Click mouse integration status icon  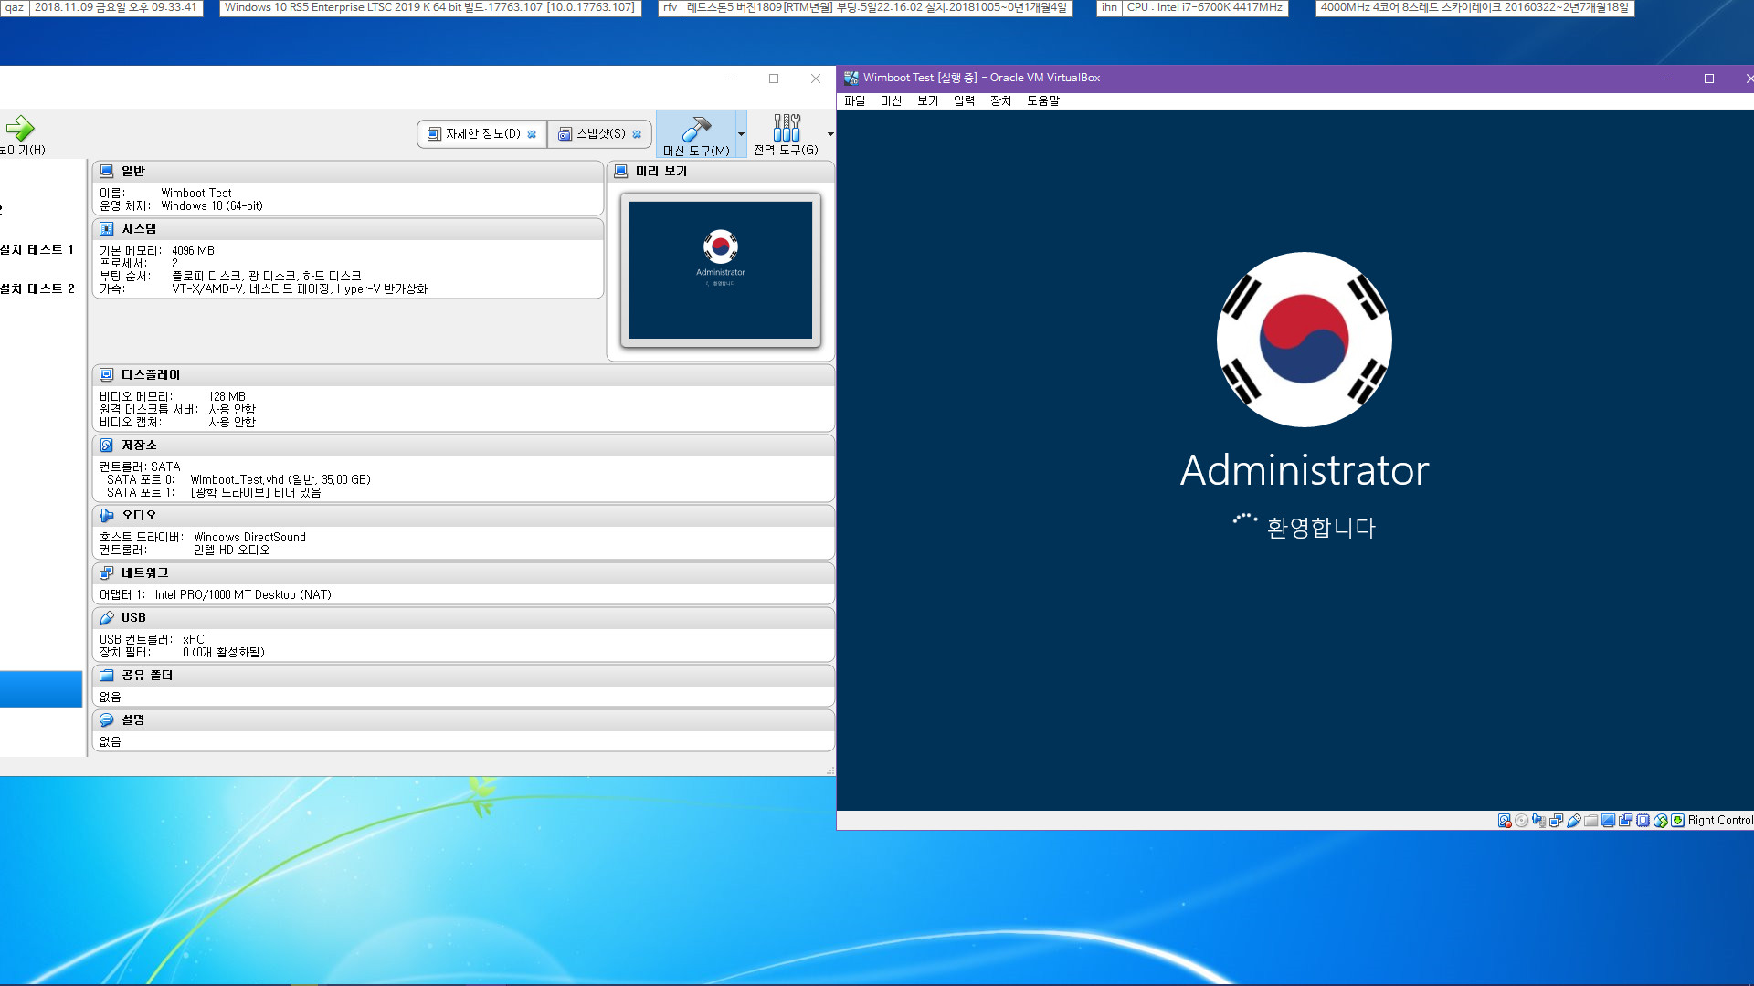click(1661, 821)
